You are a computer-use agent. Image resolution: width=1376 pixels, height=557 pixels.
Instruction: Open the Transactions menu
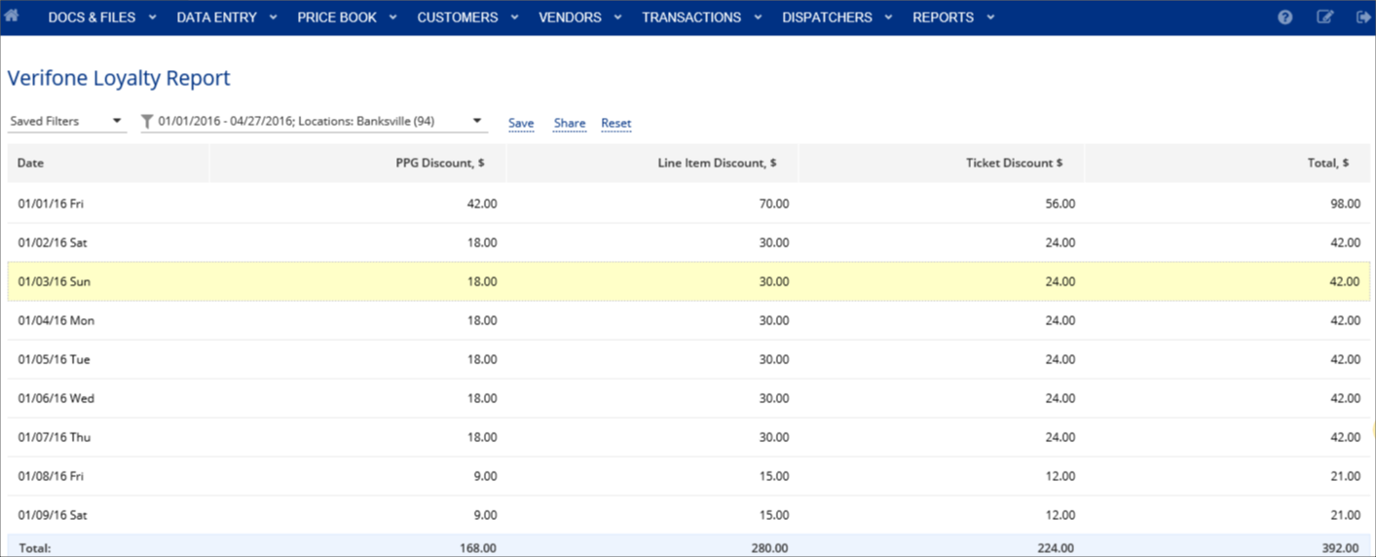point(702,18)
